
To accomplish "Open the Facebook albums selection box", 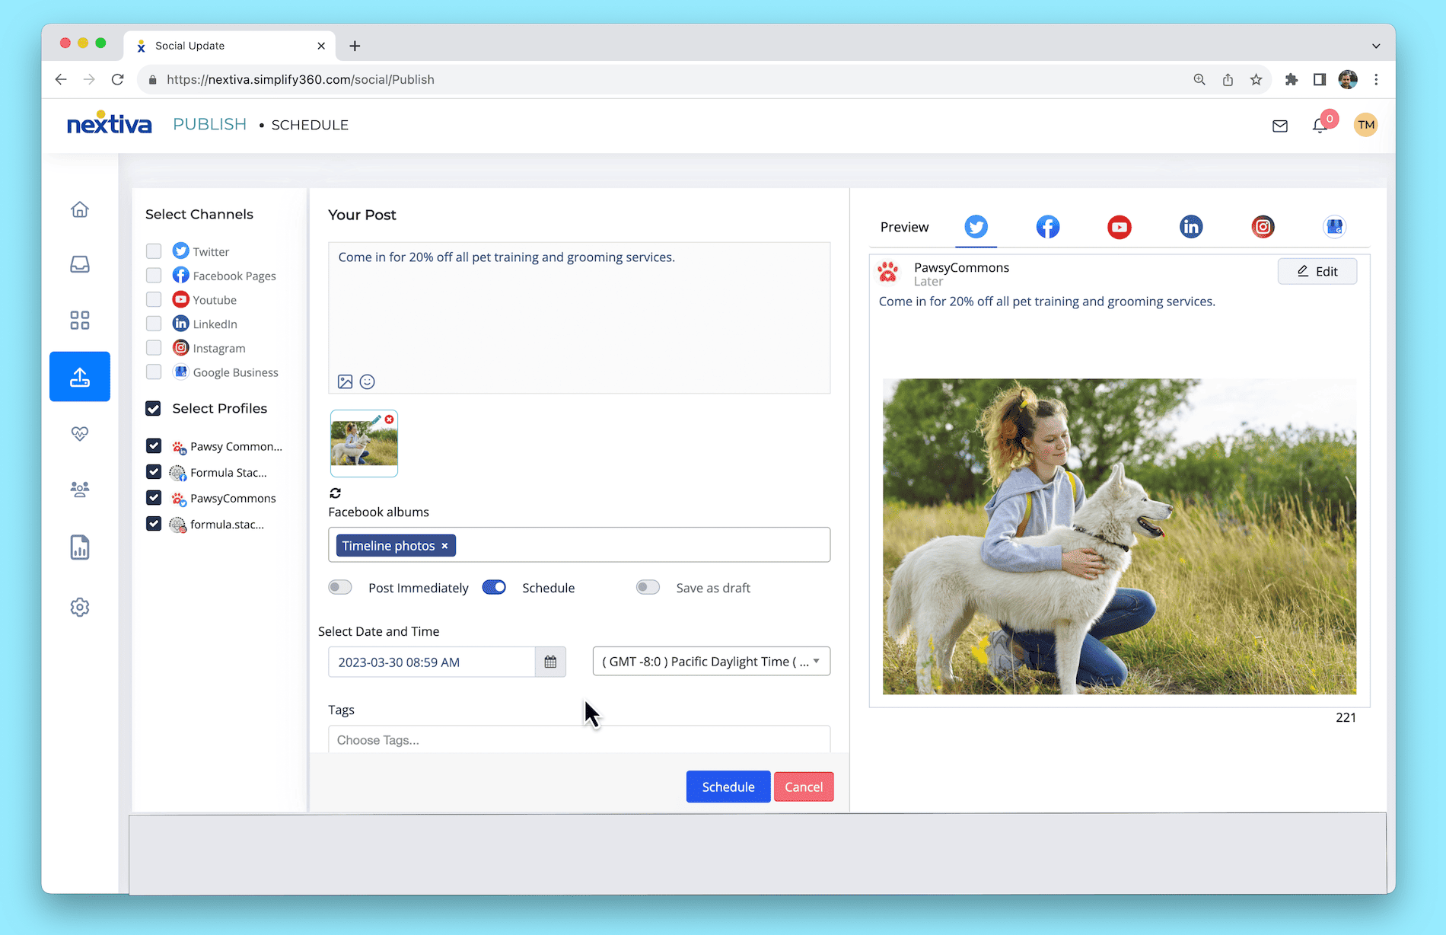I will [x=639, y=545].
